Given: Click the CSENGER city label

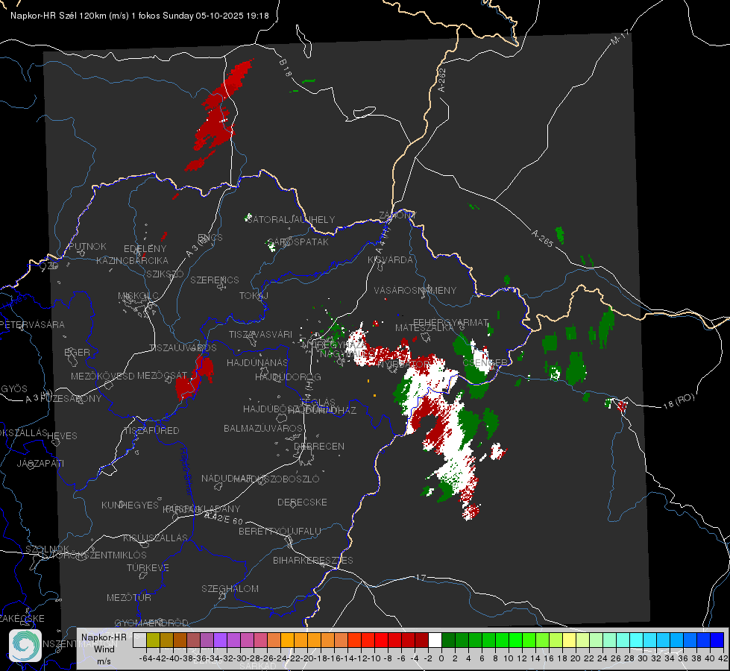Looking at the screenshot, I should click(x=485, y=362).
